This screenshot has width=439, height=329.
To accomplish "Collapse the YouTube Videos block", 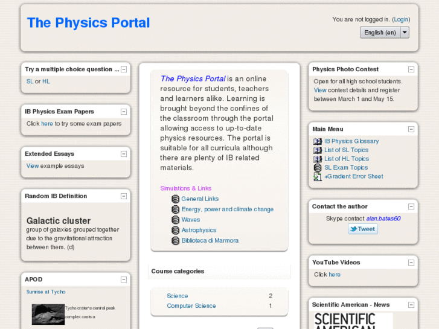I will click(x=411, y=263).
